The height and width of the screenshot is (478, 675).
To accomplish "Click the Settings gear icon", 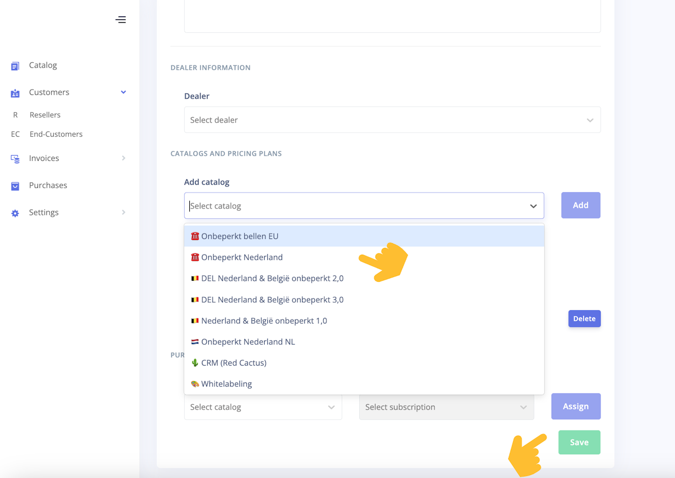I will (x=15, y=213).
